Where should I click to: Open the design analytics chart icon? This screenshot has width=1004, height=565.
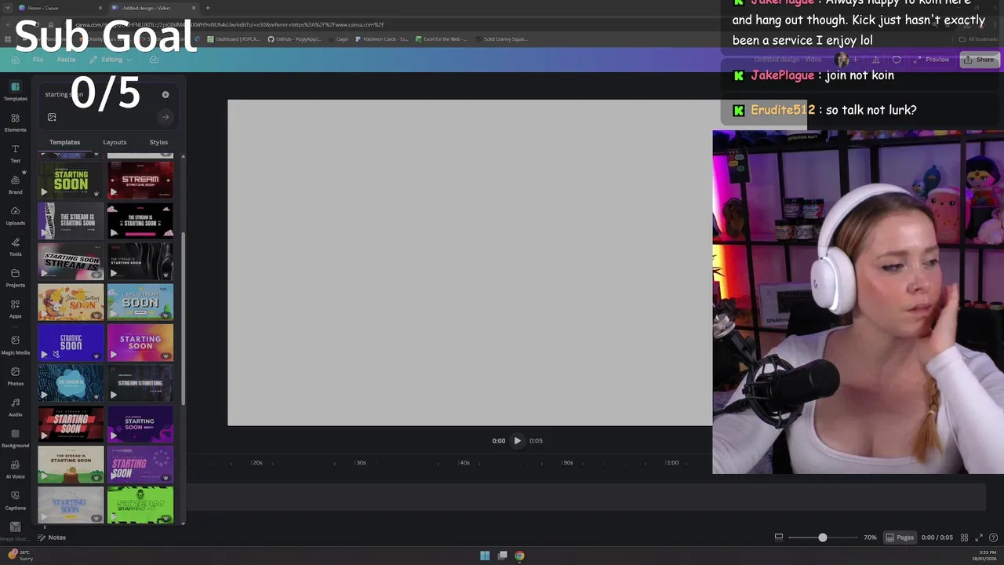[875, 60]
